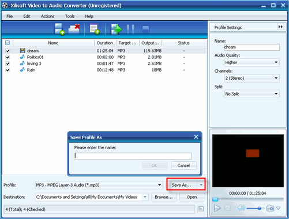Click the Output size column header
Viewport: 289px width, 219px height.
[x=151, y=43]
